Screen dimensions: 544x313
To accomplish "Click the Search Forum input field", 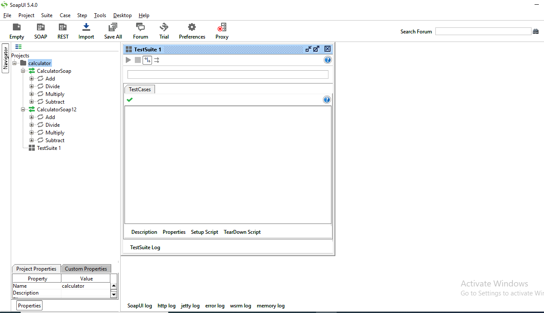I will pyautogui.click(x=483, y=31).
